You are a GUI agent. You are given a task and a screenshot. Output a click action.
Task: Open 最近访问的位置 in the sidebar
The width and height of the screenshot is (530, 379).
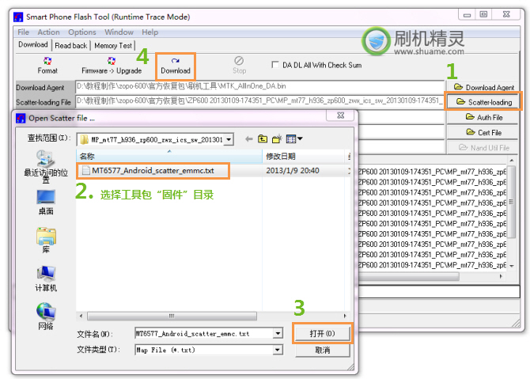pos(46,167)
